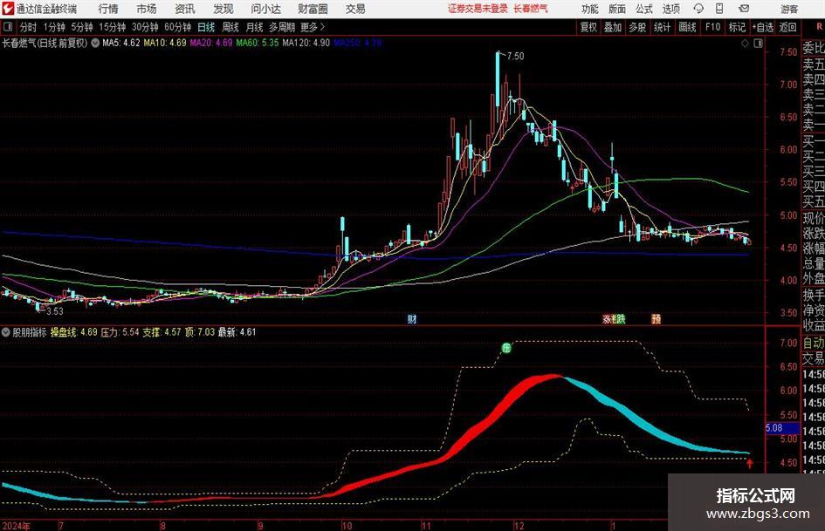Add stock via +自选 button

763,27
